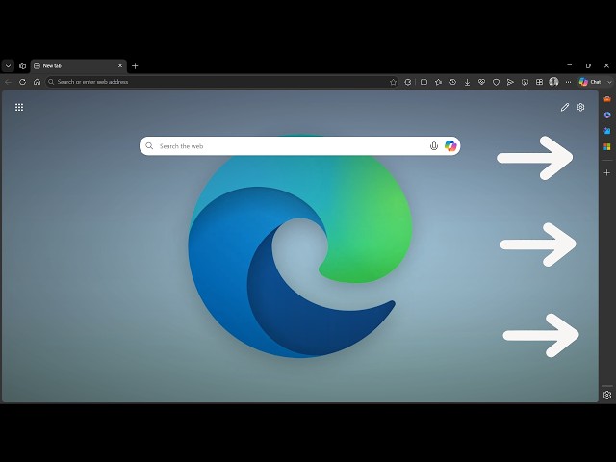Open the heart-shaped toolbar icon
The image size is (616, 462).
[x=497, y=82]
